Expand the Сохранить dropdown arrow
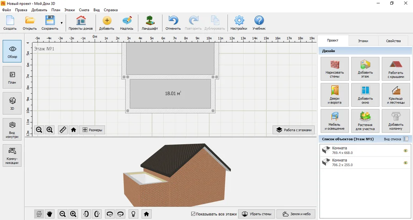The height and width of the screenshot is (220, 413). [62, 23]
